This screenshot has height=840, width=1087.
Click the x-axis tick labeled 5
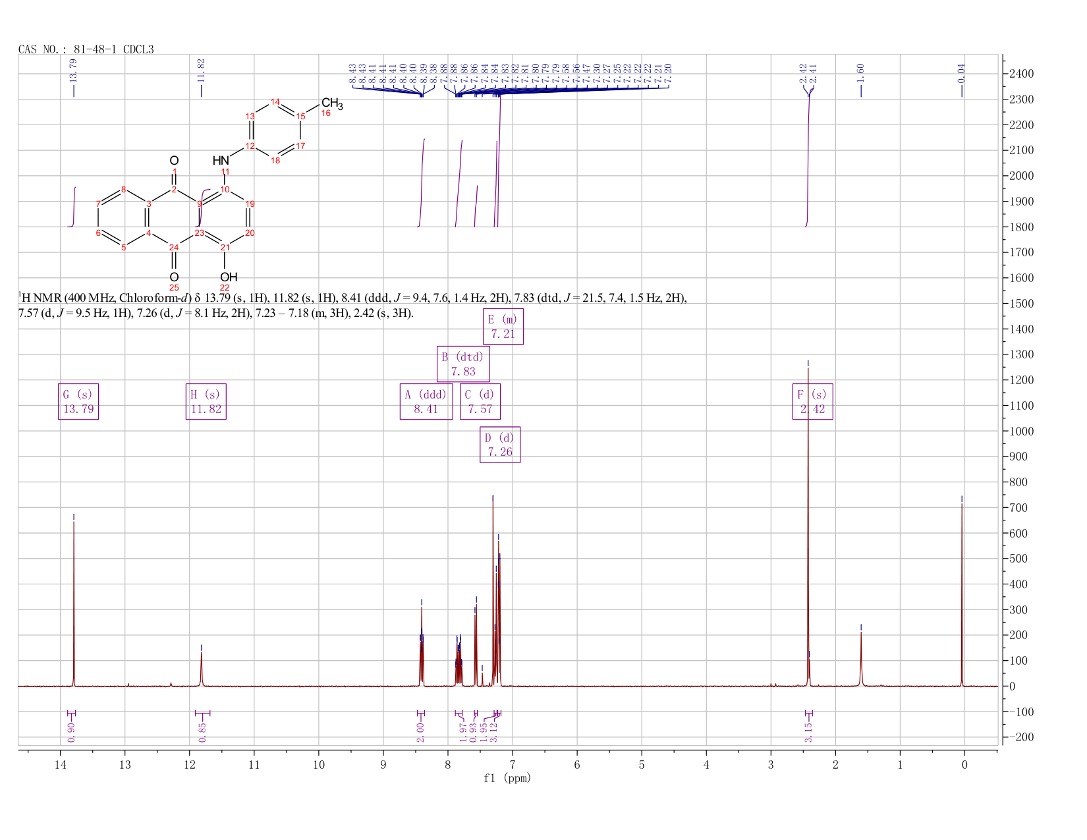tap(642, 765)
